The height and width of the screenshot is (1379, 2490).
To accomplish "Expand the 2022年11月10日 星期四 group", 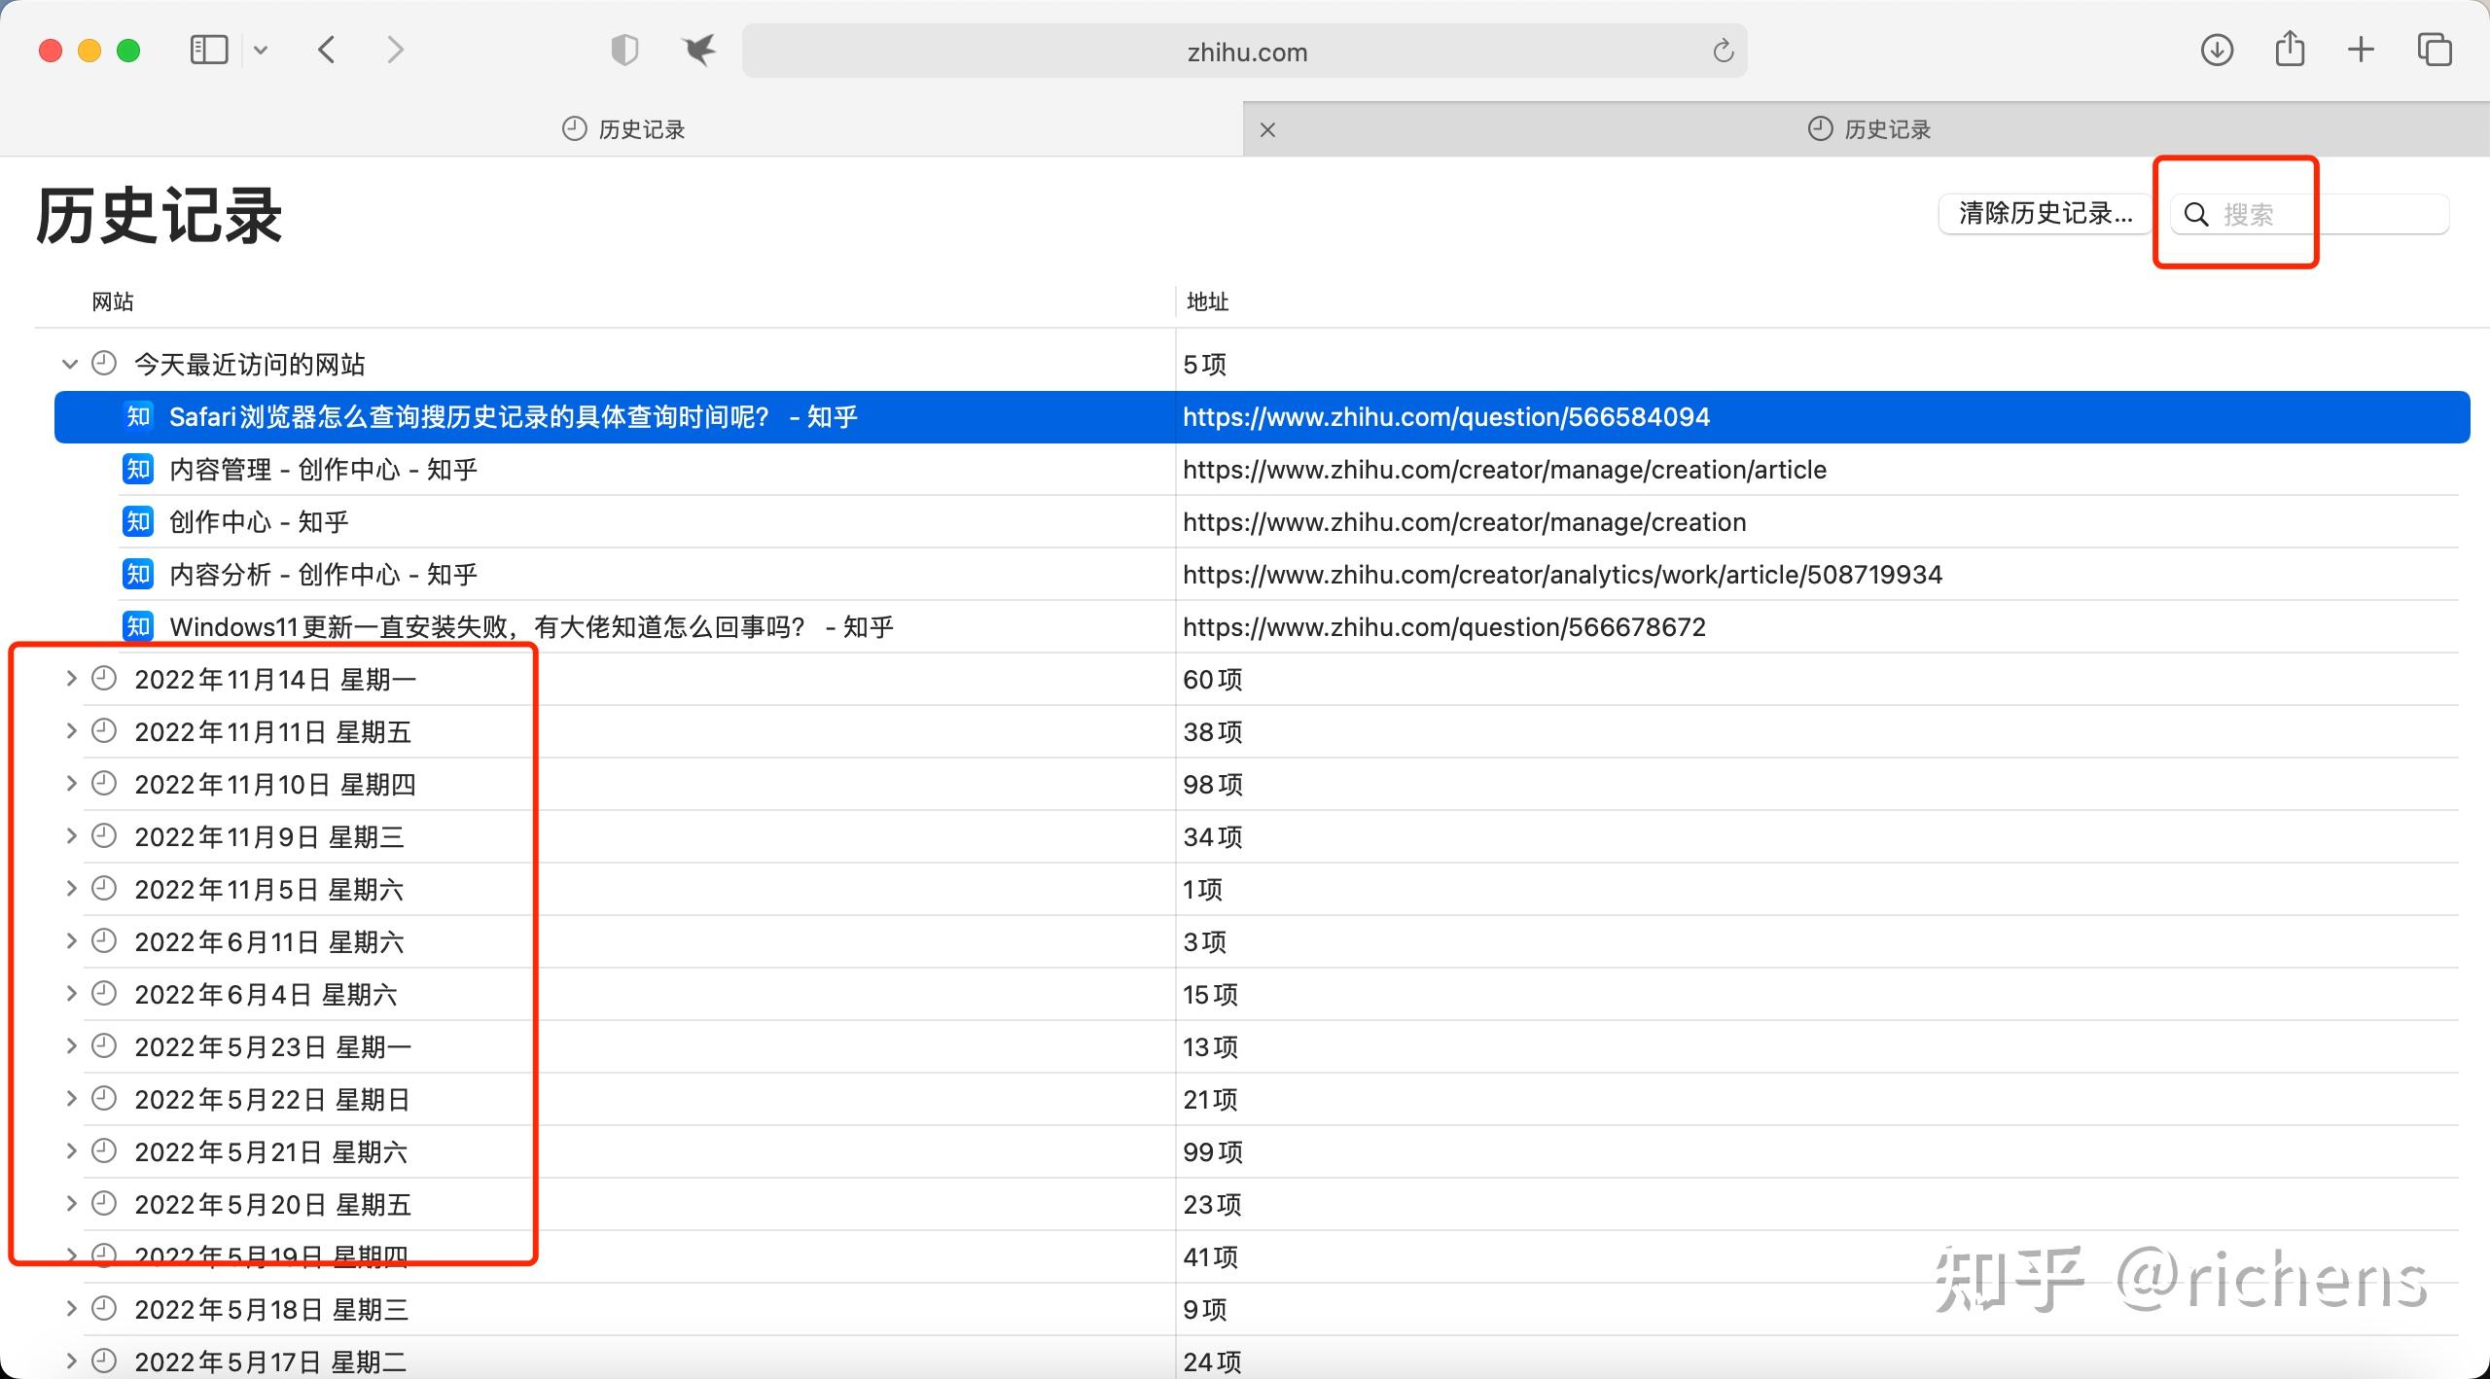I will pos(70,784).
